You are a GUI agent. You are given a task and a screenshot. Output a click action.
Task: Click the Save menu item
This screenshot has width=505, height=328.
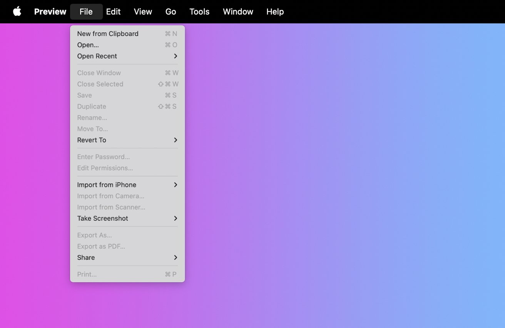point(127,95)
